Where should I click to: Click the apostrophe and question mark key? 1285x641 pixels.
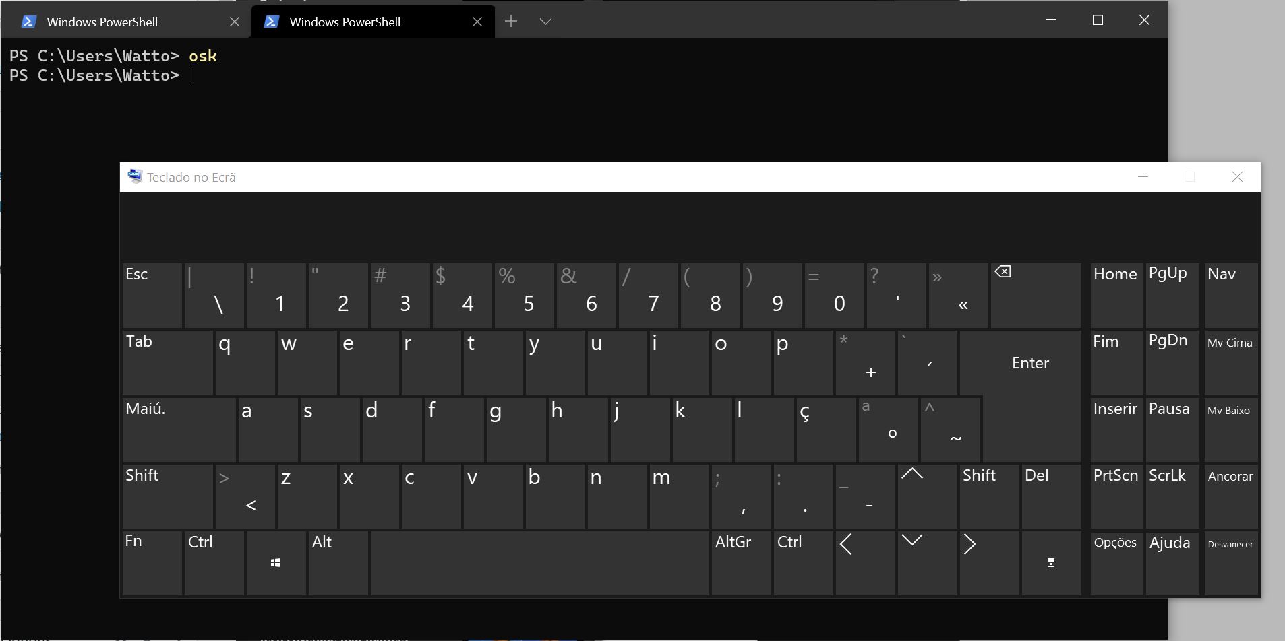[896, 295]
